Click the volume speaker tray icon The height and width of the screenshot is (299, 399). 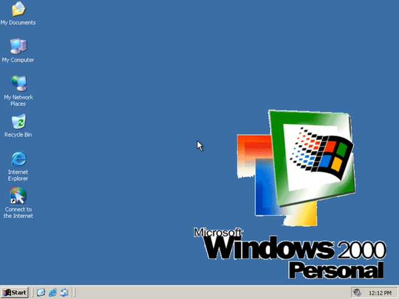[x=357, y=293]
